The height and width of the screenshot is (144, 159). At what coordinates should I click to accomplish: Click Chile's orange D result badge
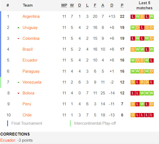click(133, 115)
